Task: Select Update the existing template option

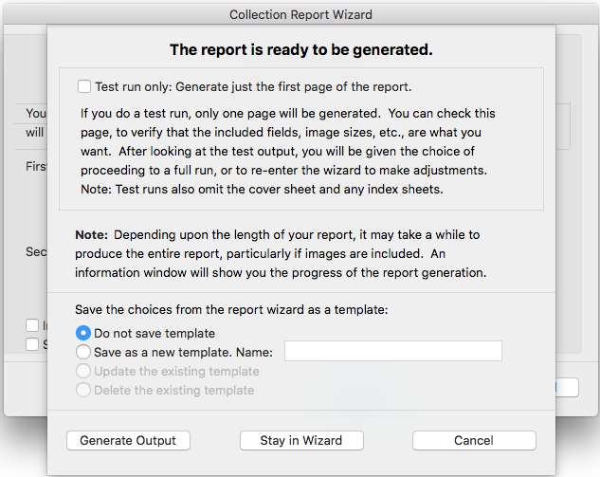Action: [x=83, y=371]
